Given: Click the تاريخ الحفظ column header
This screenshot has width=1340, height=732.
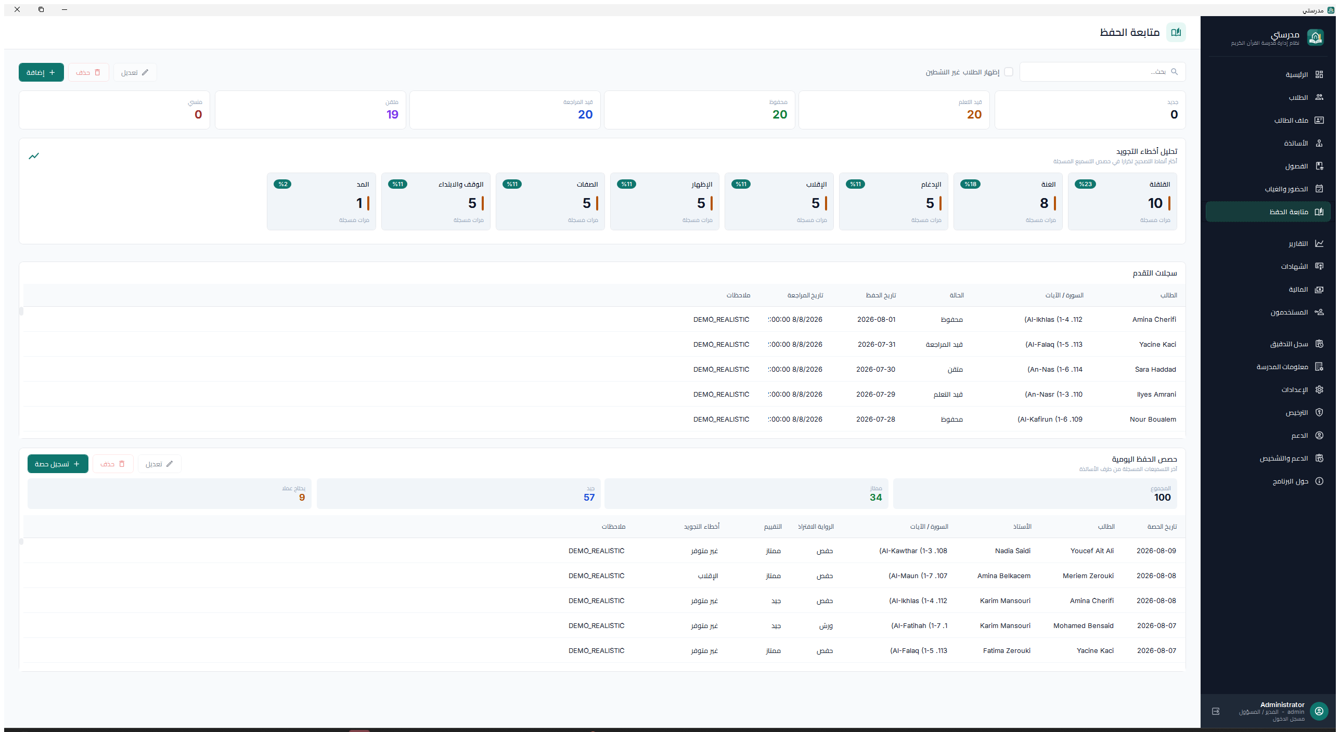Looking at the screenshot, I should pos(880,295).
